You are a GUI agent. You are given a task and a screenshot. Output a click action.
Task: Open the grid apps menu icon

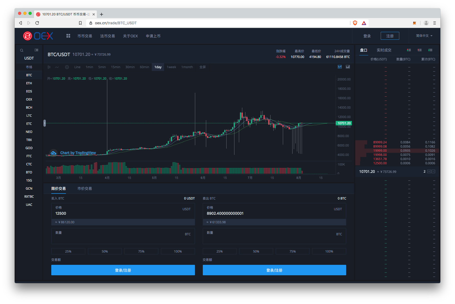click(68, 36)
